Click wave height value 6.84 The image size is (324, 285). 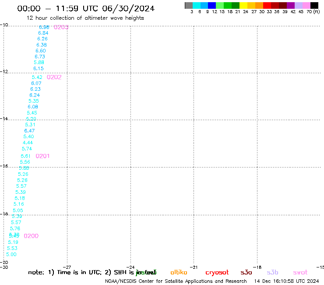tap(43, 33)
